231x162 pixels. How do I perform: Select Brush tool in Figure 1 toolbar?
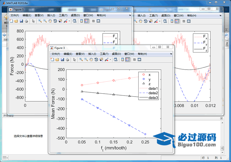click(66, 21)
